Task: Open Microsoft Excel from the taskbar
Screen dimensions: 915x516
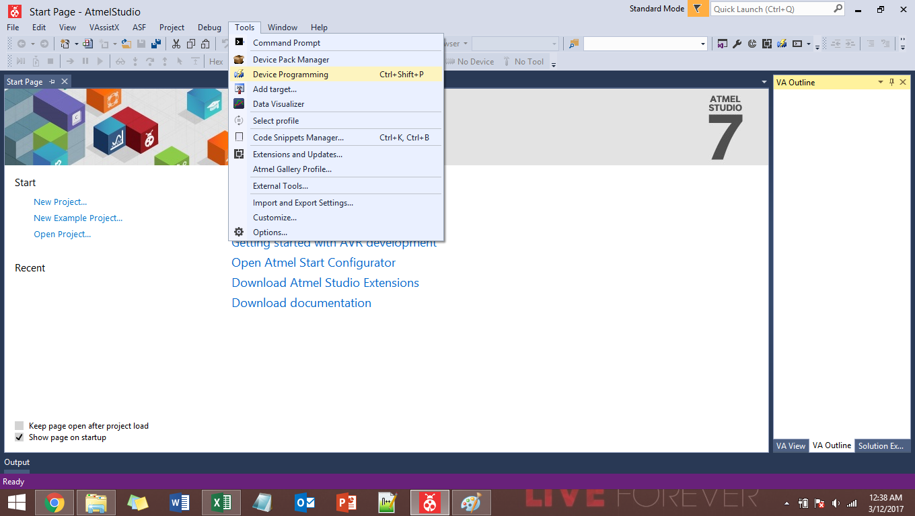Action: coord(221,502)
